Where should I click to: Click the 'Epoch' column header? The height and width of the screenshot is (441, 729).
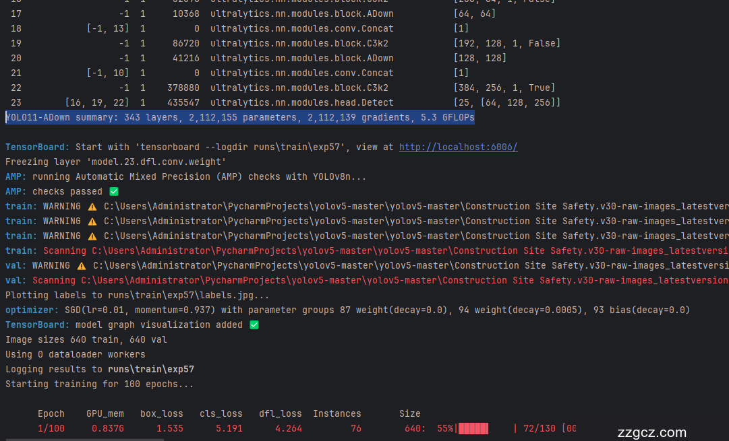tap(51, 413)
